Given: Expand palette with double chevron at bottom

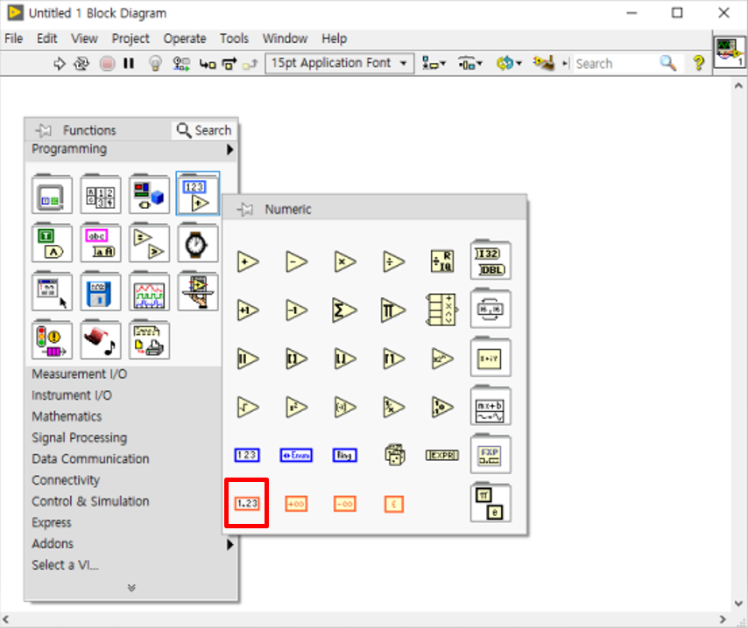Looking at the screenshot, I should click(x=131, y=588).
